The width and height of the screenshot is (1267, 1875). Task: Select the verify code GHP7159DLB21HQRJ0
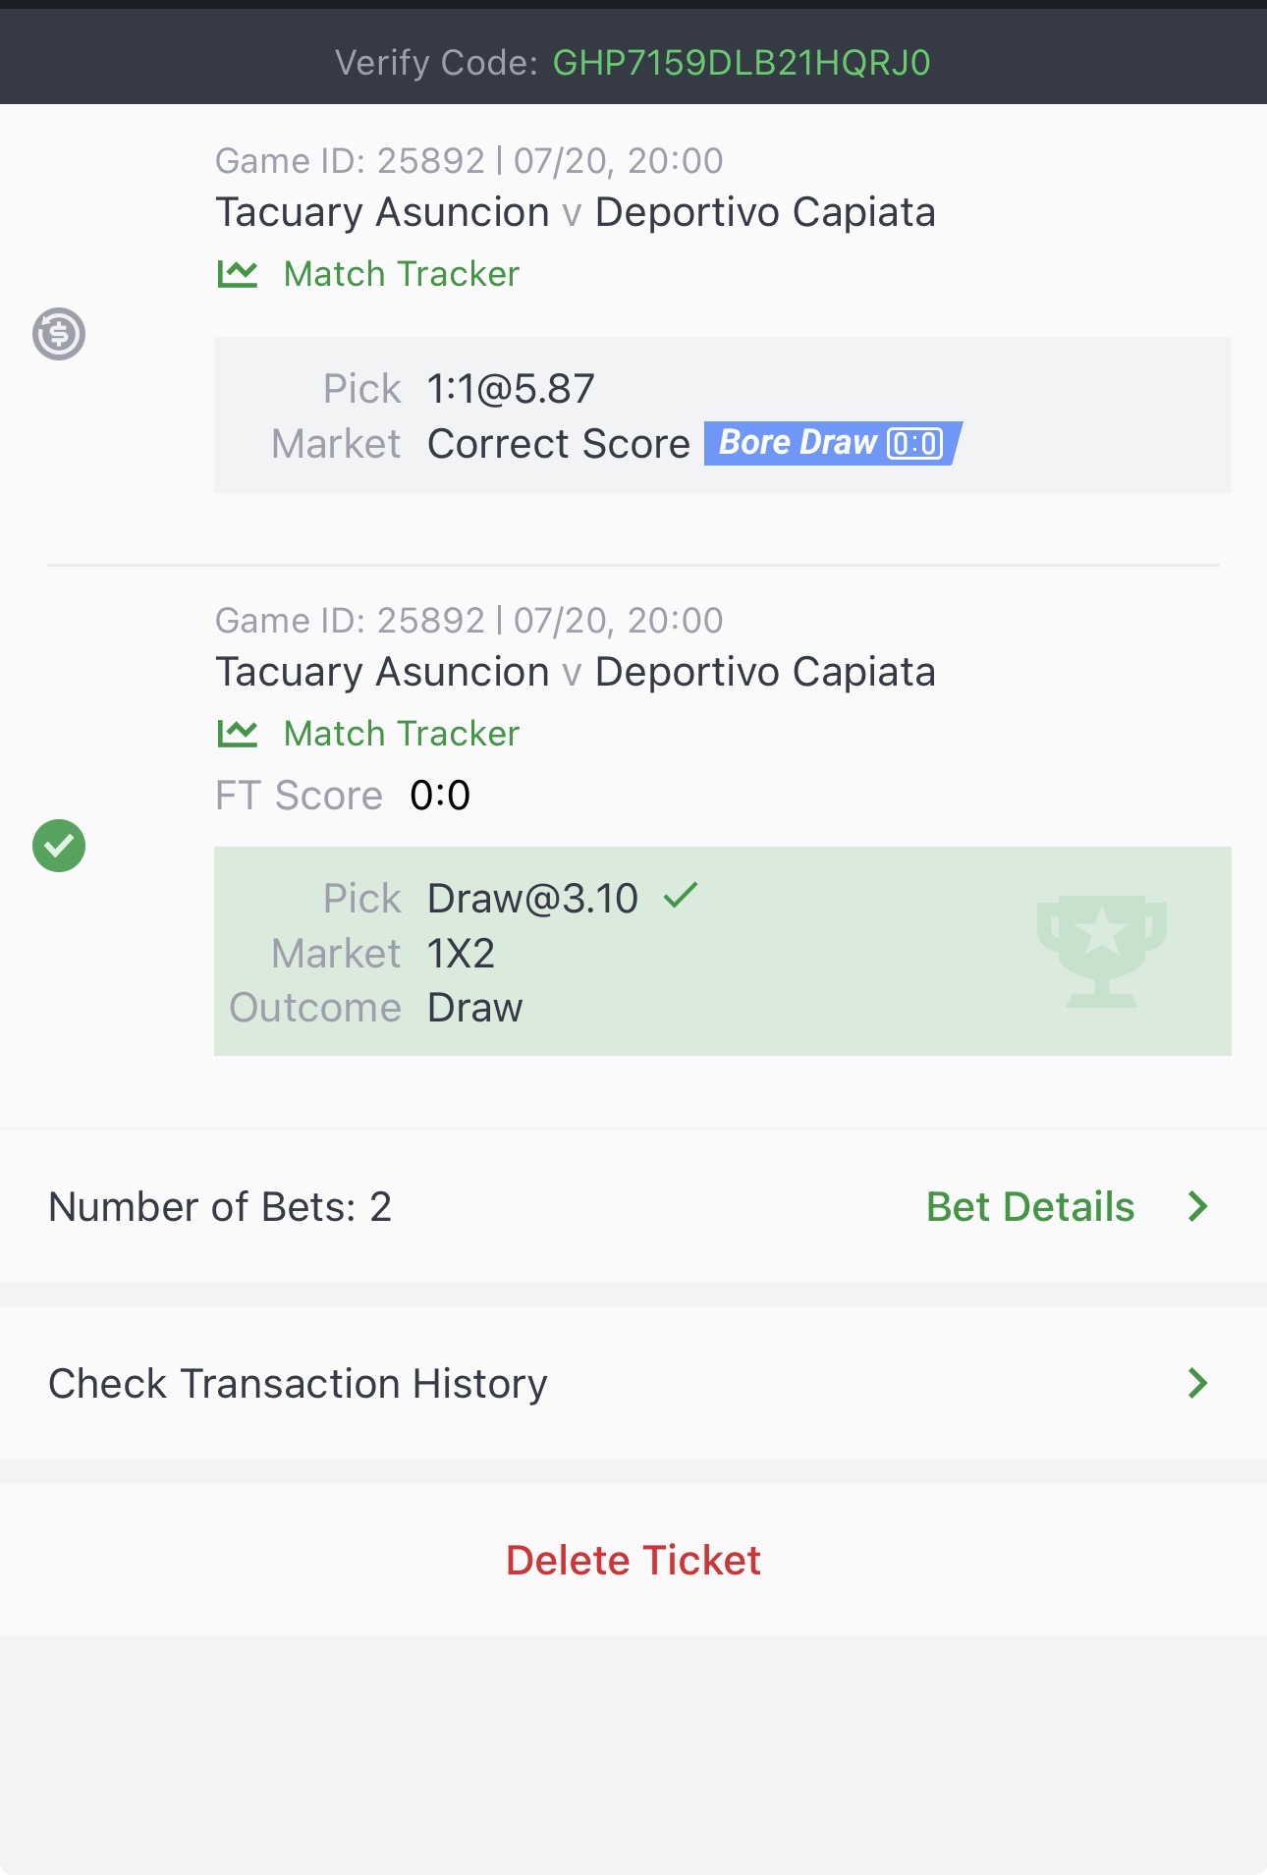(742, 63)
